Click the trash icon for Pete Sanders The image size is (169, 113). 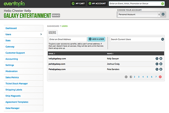[x=161, y=69]
